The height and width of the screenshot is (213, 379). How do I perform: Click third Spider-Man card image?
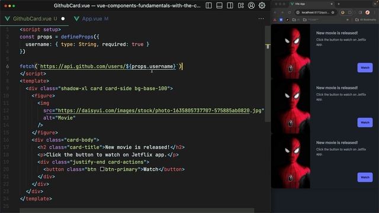[291, 161]
